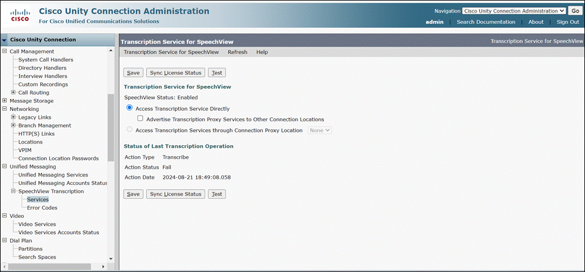Open the Help menu
Viewport: 585px width, 272px height.
(x=262, y=52)
